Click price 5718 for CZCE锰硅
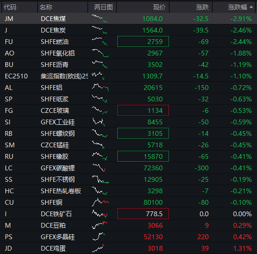Screen dimensions: 257x254 (x=155, y=145)
